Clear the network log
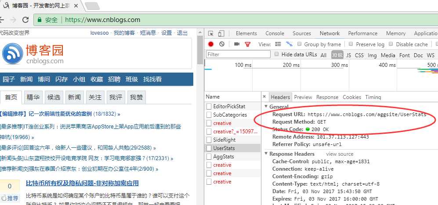 coord(222,44)
